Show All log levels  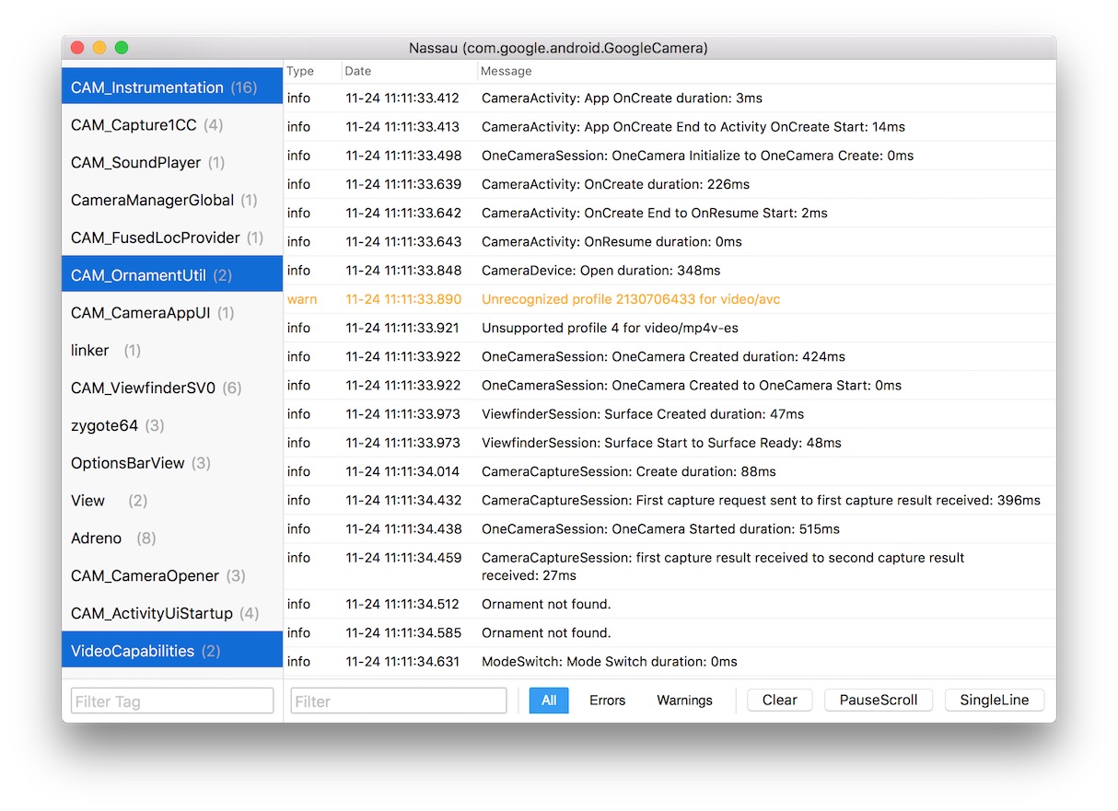click(x=549, y=701)
